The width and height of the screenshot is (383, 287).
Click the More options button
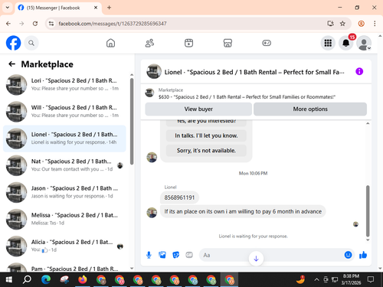(x=310, y=109)
